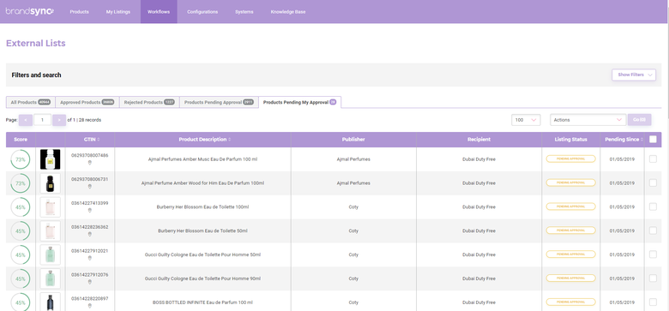This screenshot has height=311, width=669.
Task: Open the page size 100 dropdown
Action: coord(526,120)
